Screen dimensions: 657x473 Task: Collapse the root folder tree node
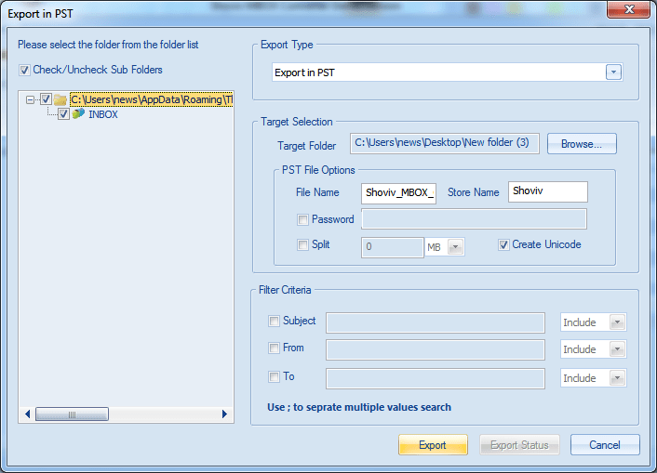[31, 99]
